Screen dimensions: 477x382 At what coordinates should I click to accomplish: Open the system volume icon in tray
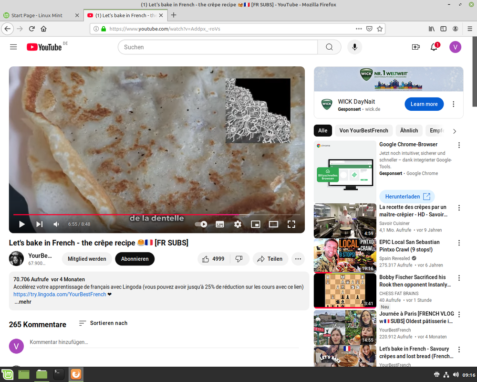(x=456, y=375)
